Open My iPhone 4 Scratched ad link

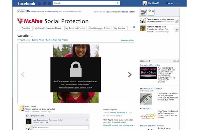click(151, 89)
